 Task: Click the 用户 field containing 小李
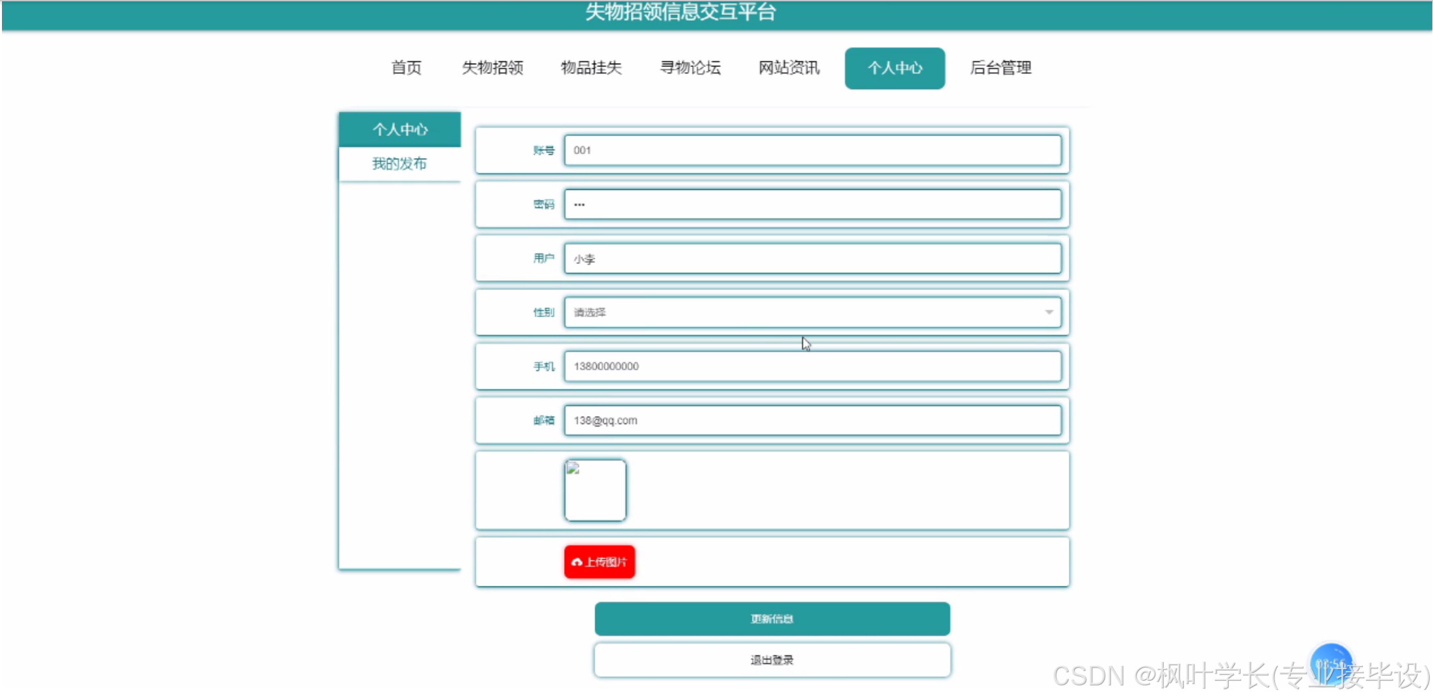(x=812, y=258)
